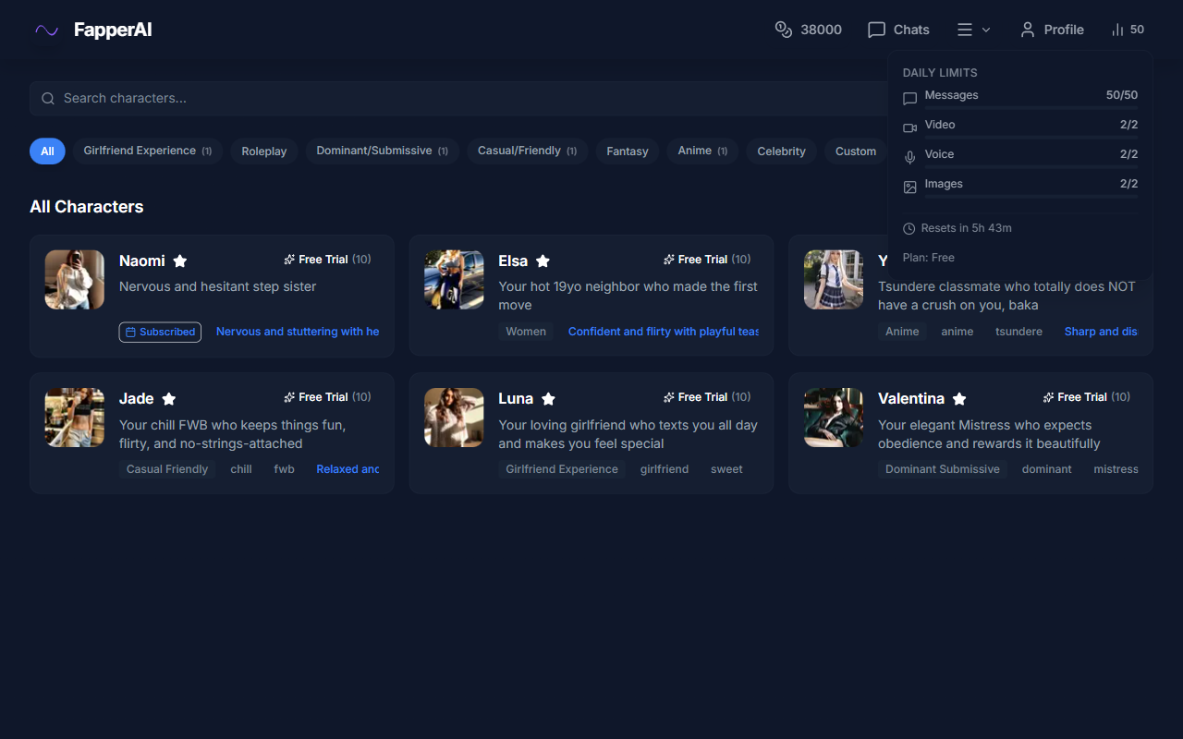This screenshot has width=1183, height=739.
Task: Switch to the Fantasy category tab
Action: click(628, 151)
